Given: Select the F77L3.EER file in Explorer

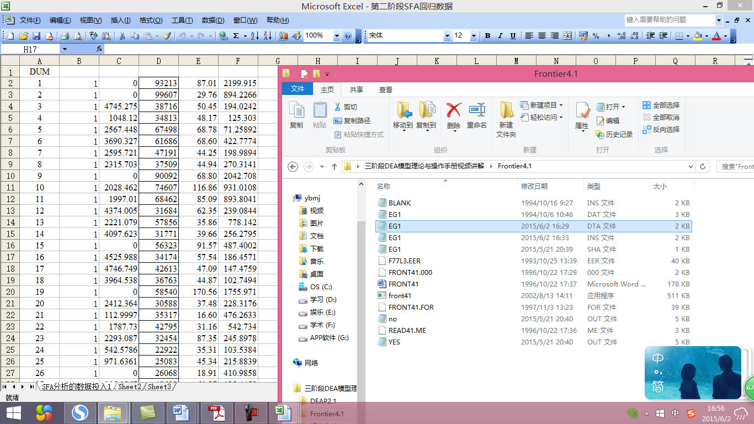Looking at the screenshot, I should pos(404,261).
